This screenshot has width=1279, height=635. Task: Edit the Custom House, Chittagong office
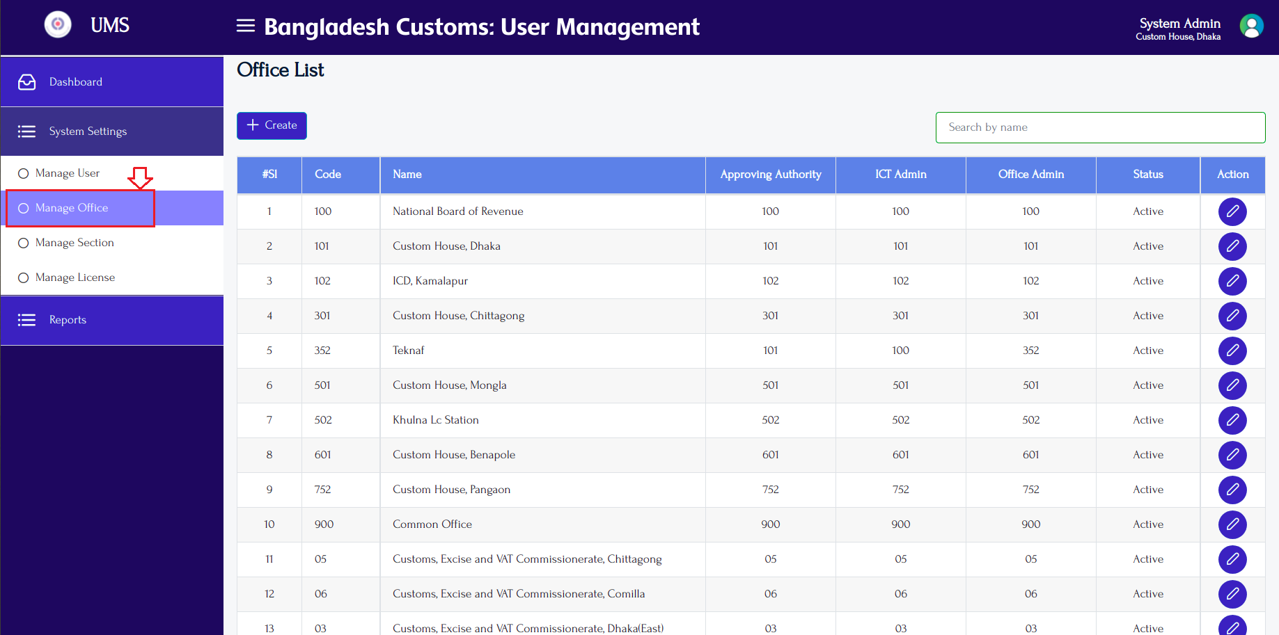[1232, 316]
